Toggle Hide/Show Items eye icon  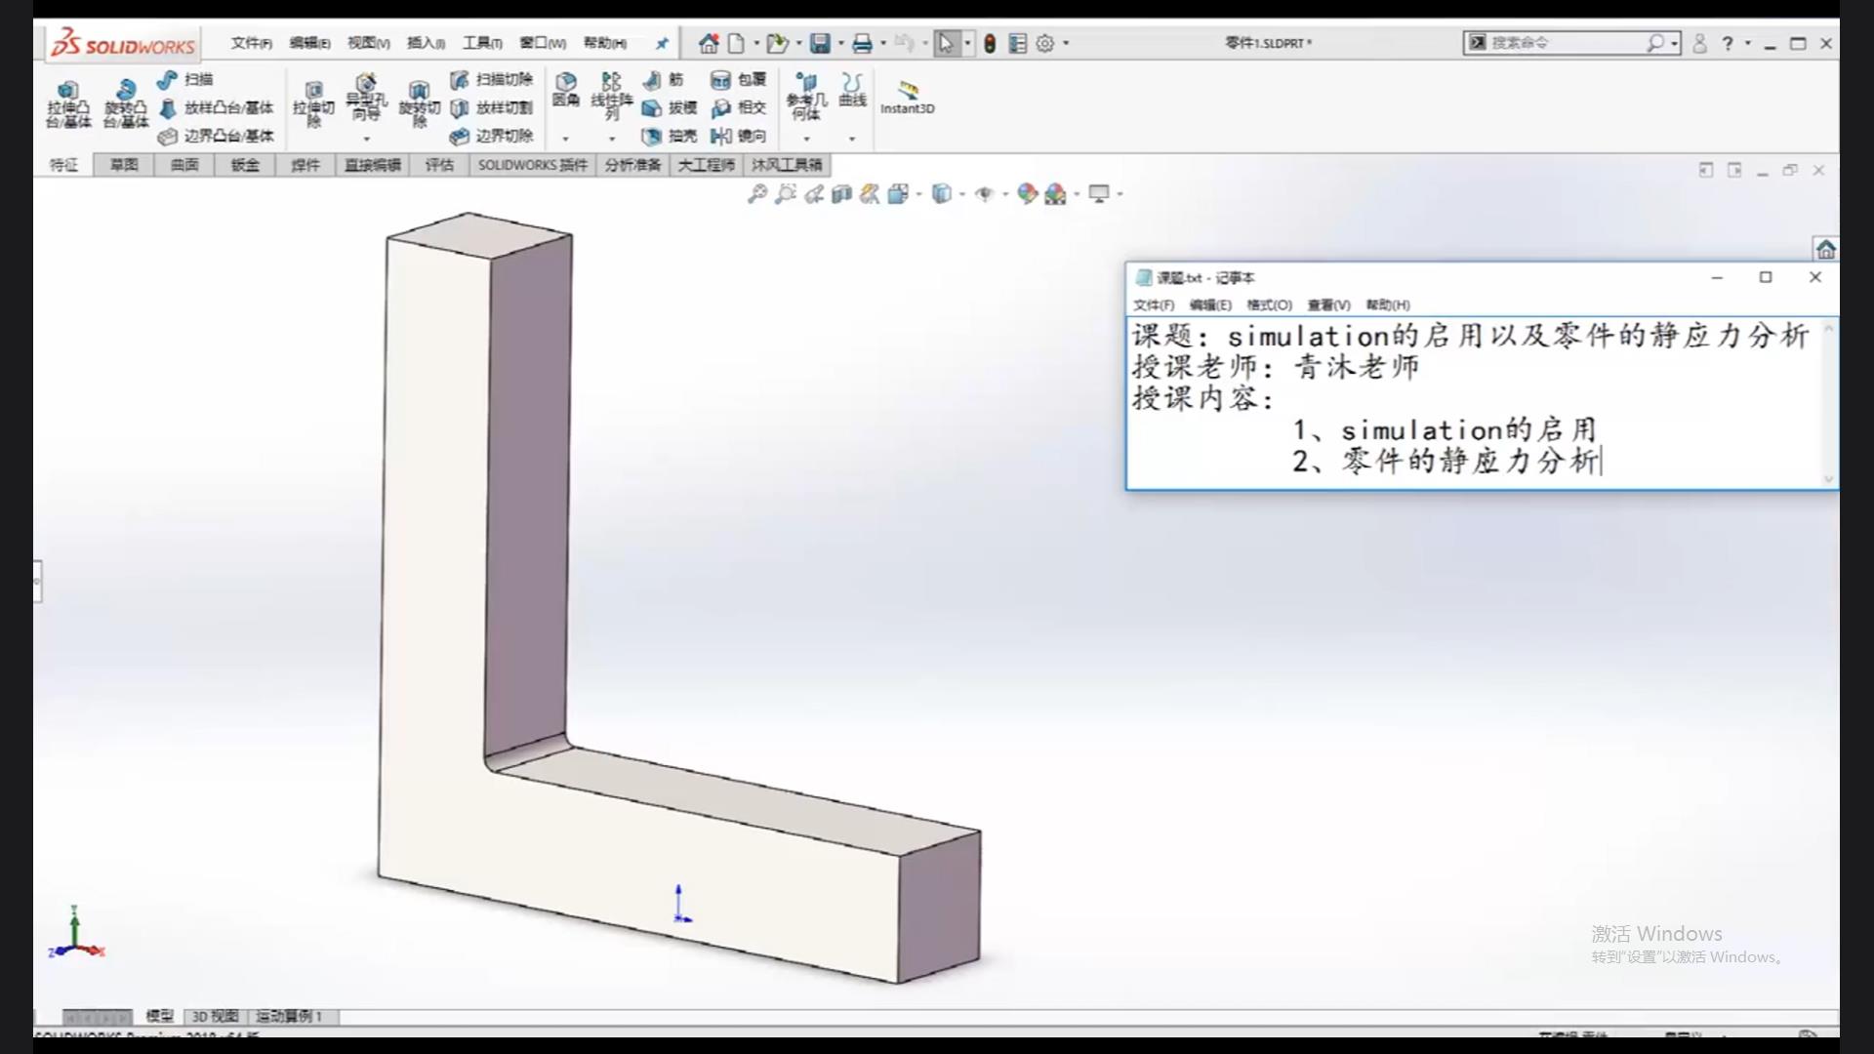pyautogui.click(x=984, y=194)
